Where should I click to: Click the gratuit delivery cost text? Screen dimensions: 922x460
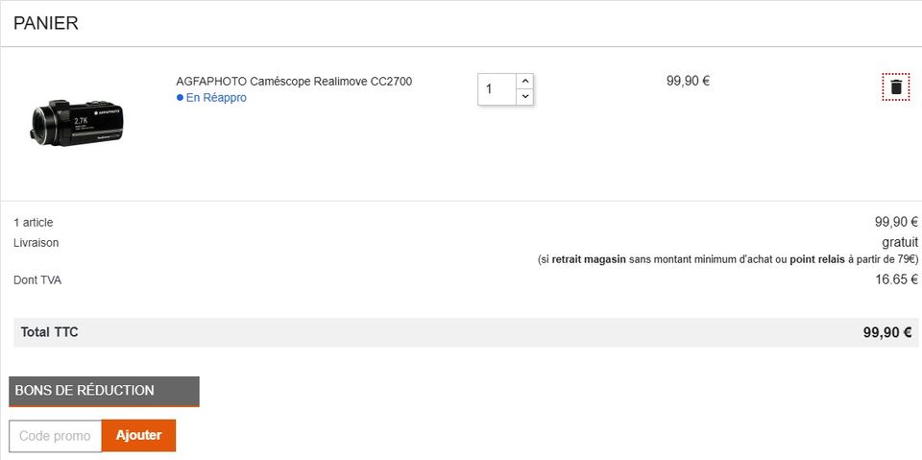point(900,242)
